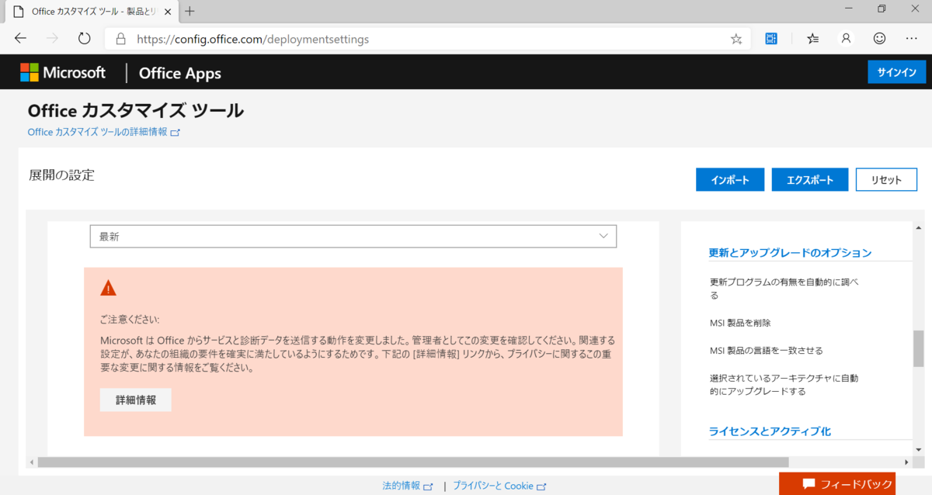Viewport: 932px width, 495px height.
Task: Open the Office Apps header link
Action: tap(179, 74)
